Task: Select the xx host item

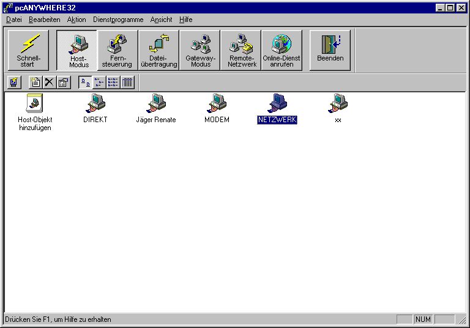Action: click(x=338, y=108)
